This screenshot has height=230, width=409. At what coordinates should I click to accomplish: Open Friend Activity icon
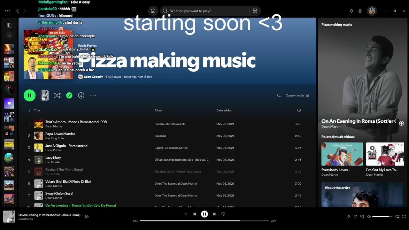[360, 11]
